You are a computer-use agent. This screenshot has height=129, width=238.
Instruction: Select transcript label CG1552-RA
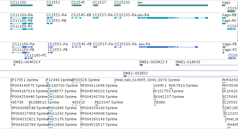click(56, 15)
